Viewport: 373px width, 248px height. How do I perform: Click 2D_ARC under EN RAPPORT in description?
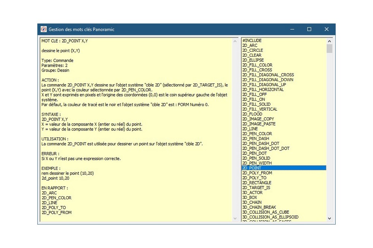[49, 193]
